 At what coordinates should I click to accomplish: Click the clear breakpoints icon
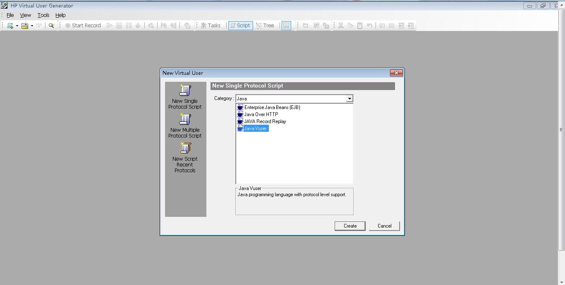point(392,26)
